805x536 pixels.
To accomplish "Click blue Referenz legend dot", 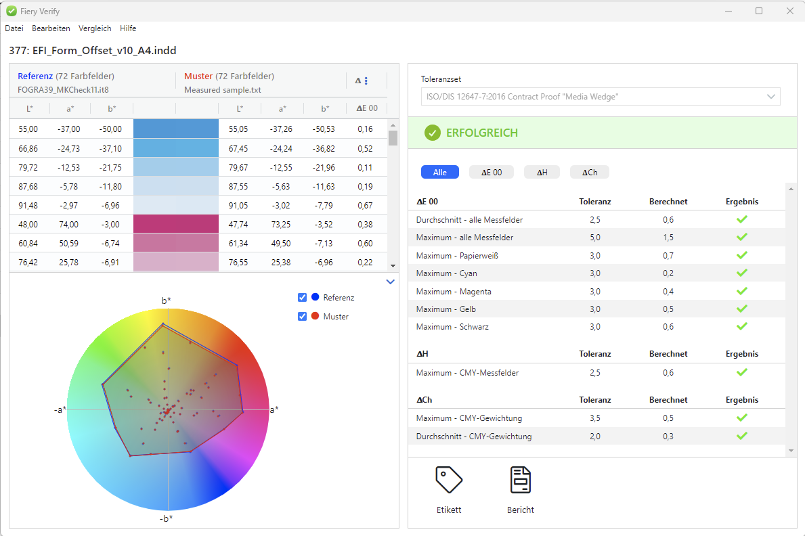I will 315,298.
